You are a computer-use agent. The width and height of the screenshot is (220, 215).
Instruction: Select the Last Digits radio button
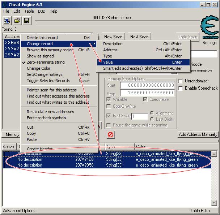[152, 119]
